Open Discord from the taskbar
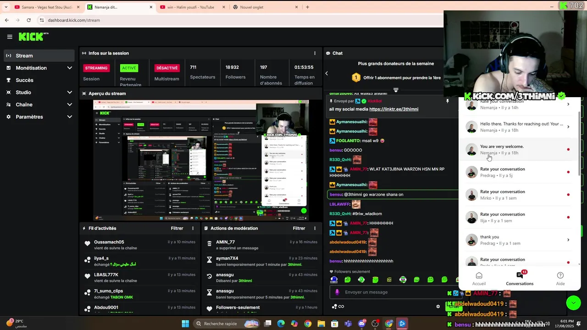This screenshot has width=587, height=330. click(362, 324)
